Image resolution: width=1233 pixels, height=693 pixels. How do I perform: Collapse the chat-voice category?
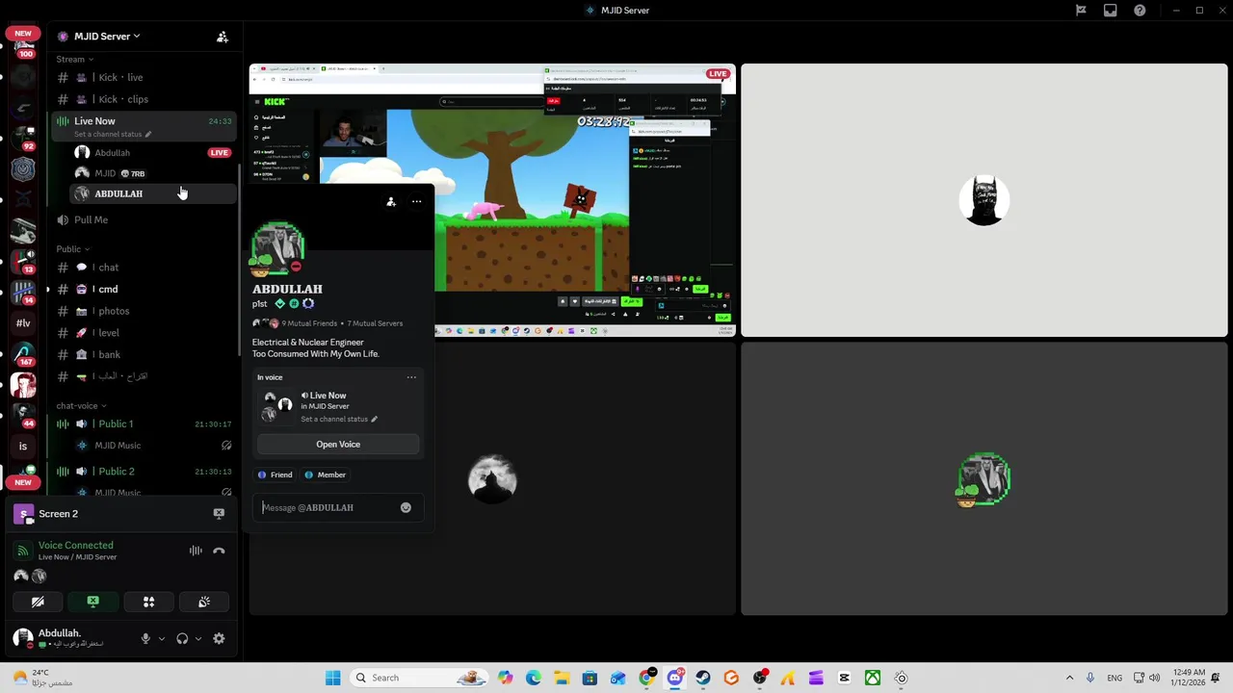[81, 406]
